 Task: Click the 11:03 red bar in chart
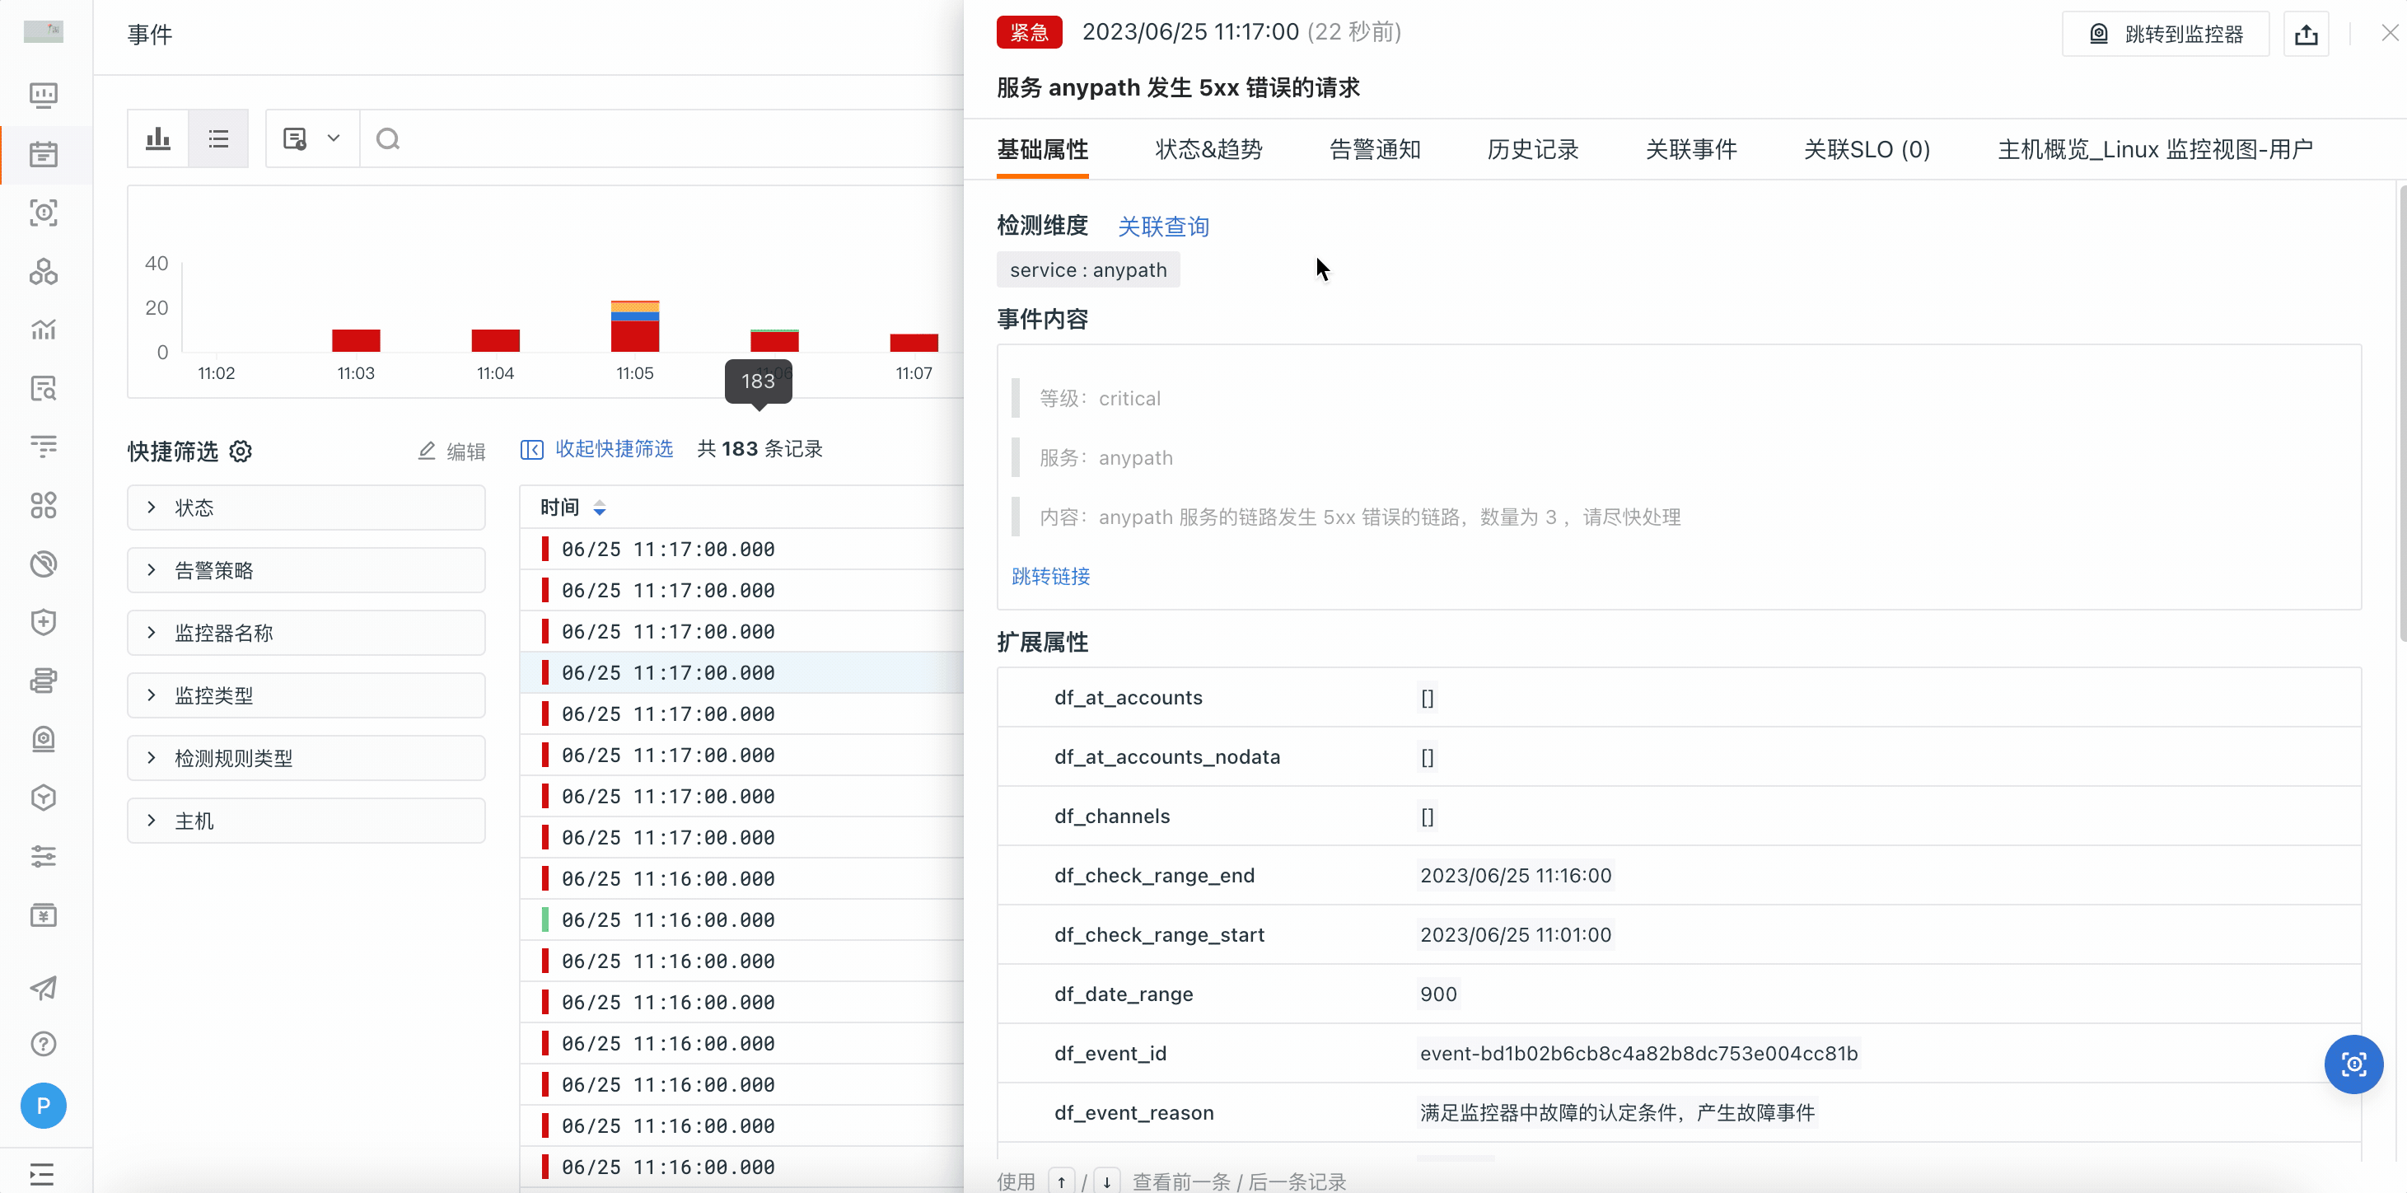click(355, 340)
